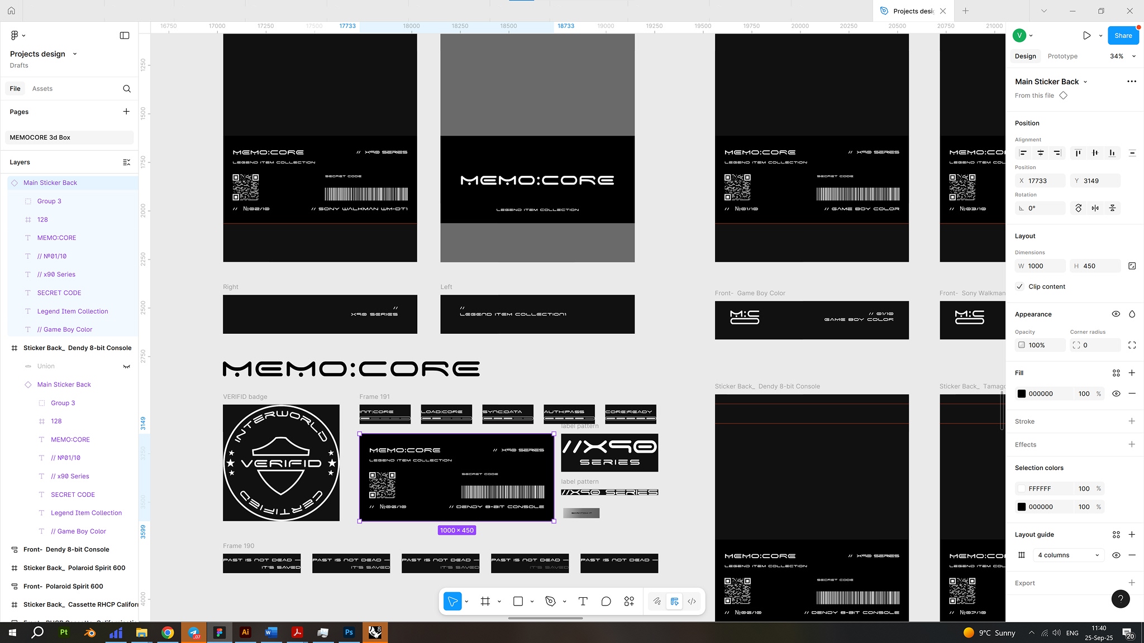Toggle Dev Mode code icon
Screen dimensions: 1144x643
coord(692,601)
